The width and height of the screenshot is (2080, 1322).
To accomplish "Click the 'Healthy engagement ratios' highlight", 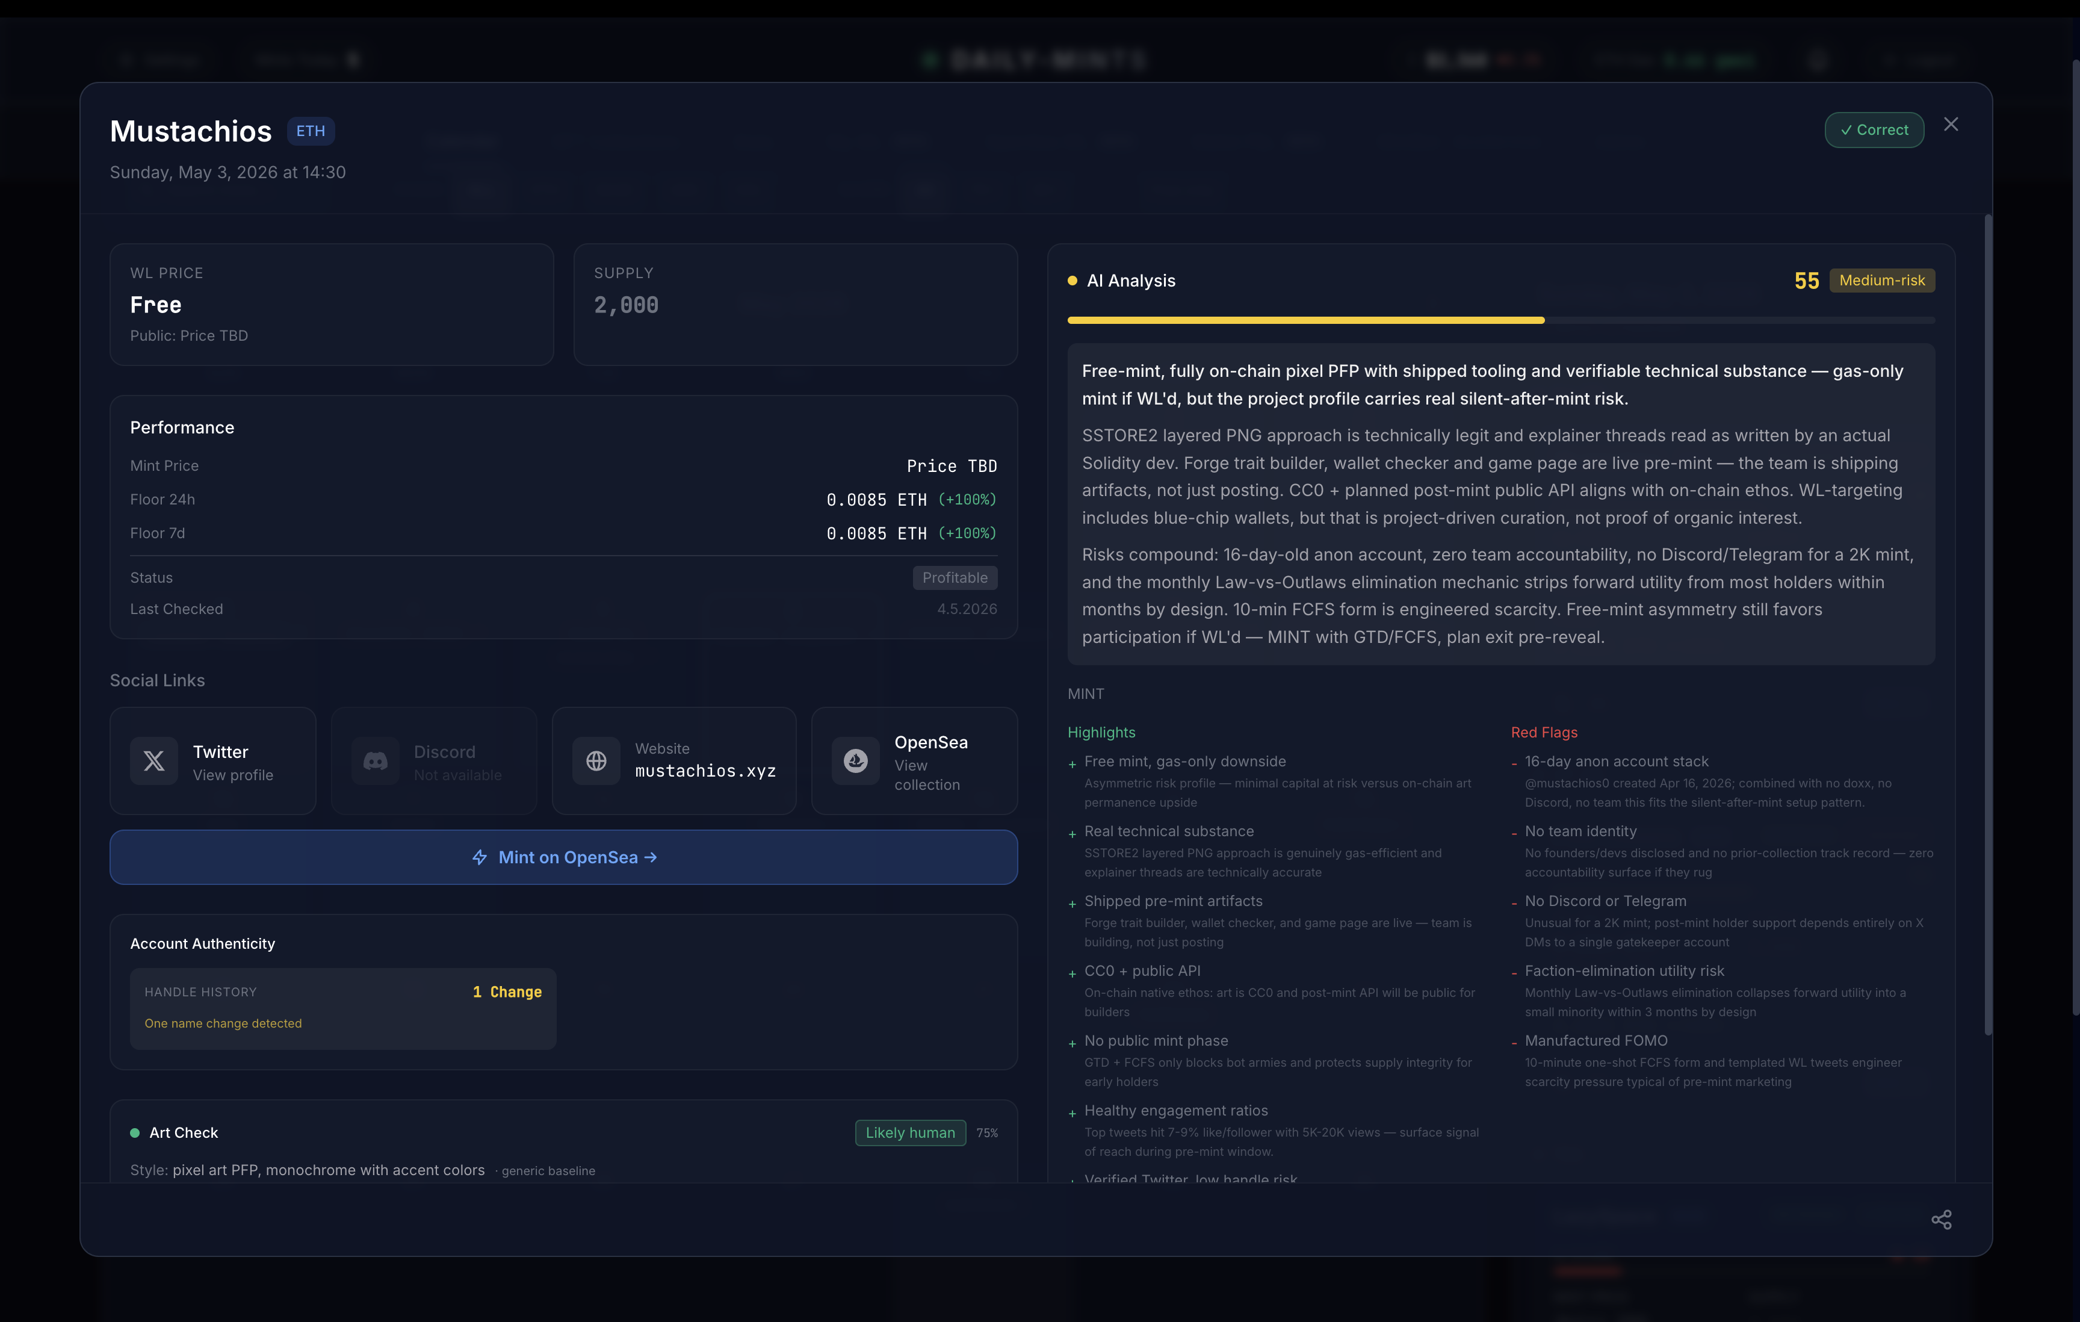I will pyautogui.click(x=1177, y=1111).
